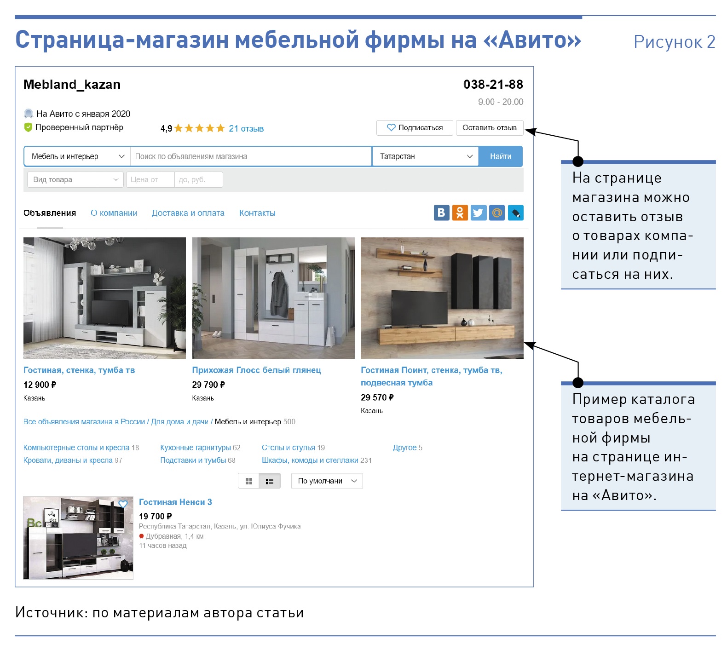Image resolution: width=727 pixels, height=650 pixels.
Task: Share store via Twitter icon
Action: click(478, 213)
